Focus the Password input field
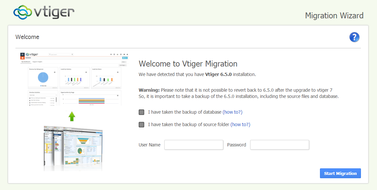Image resolution: width=377 pixels, height=190 pixels. tap(280, 145)
